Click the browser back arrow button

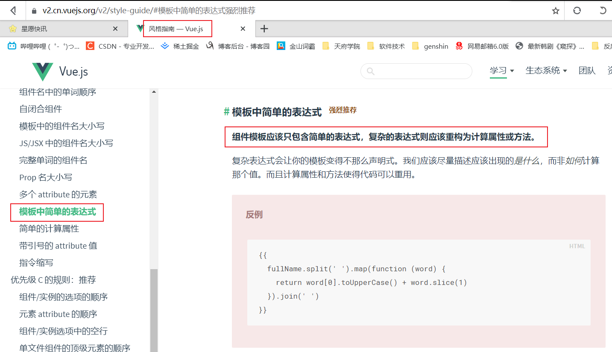13,10
